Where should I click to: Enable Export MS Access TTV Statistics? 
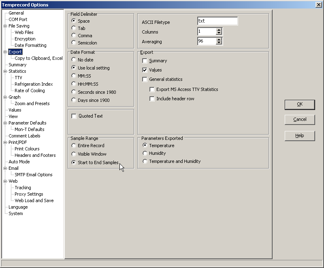[152, 90]
